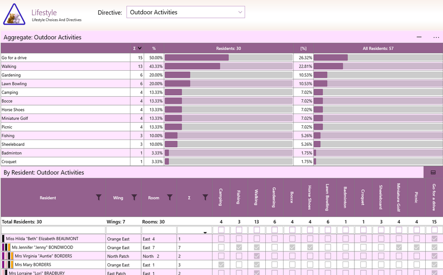This screenshot has height=275, width=443.
Task: Click the Horse Shoes column header
Action: point(310,197)
